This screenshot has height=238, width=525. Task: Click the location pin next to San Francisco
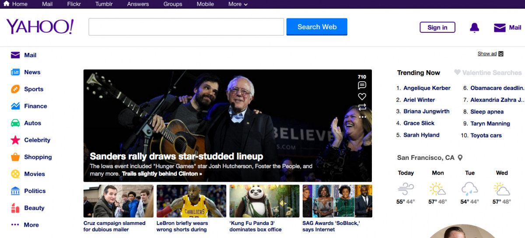(x=460, y=158)
